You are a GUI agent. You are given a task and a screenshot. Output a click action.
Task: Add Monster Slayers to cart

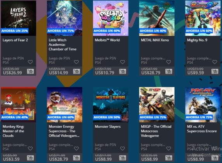(x=123, y=158)
